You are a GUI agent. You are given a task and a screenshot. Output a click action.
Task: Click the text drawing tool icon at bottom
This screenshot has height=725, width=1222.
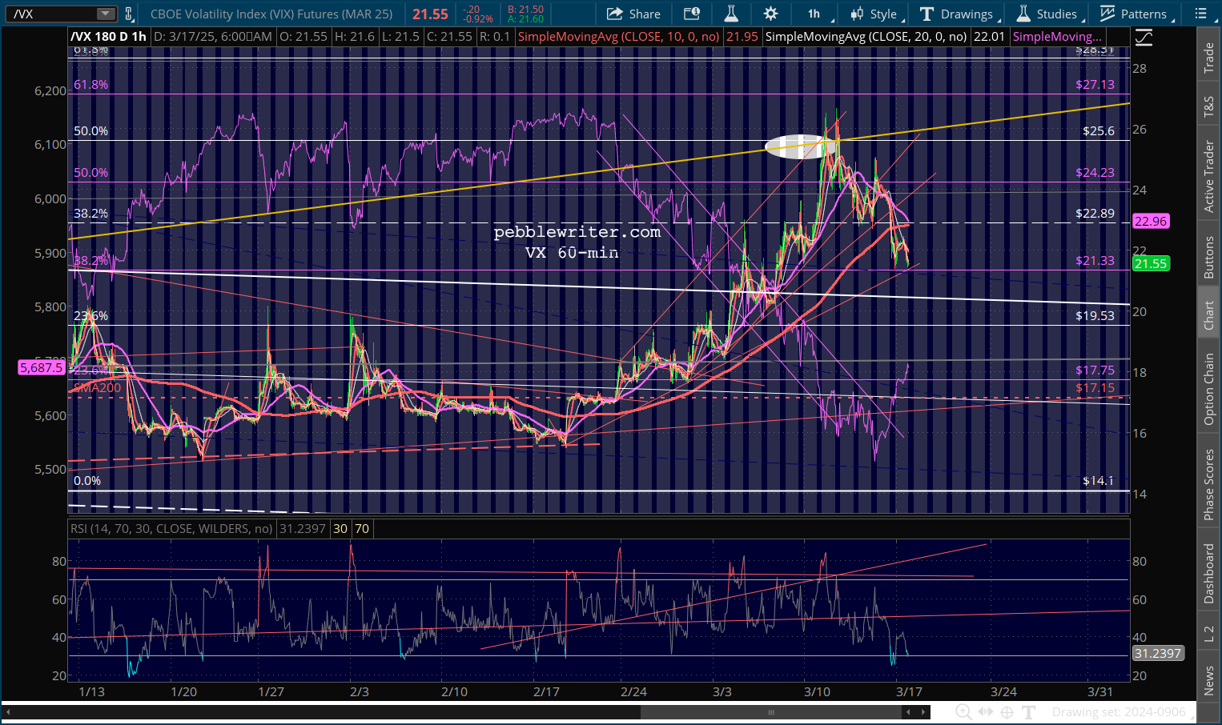[1029, 711]
